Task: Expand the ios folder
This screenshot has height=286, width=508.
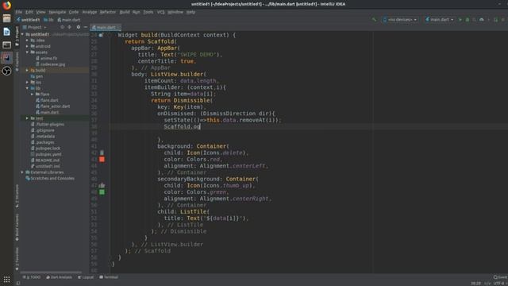Action: [27, 83]
